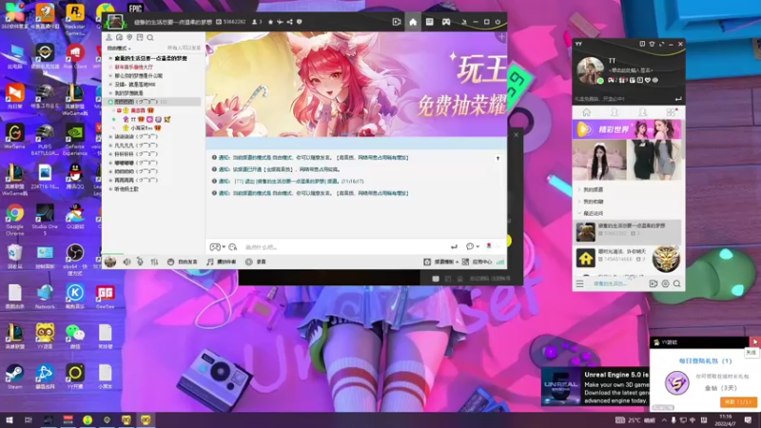Open the dropdown arrow beside gamepad emoji icon
The image size is (761, 428).
click(224, 247)
